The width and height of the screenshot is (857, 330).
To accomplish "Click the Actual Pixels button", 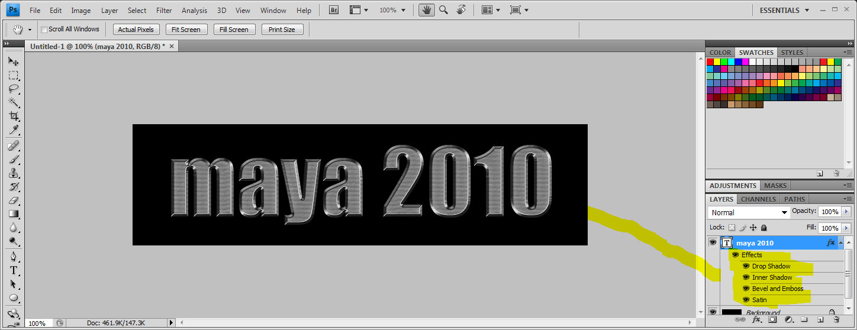I will tap(136, 30).
